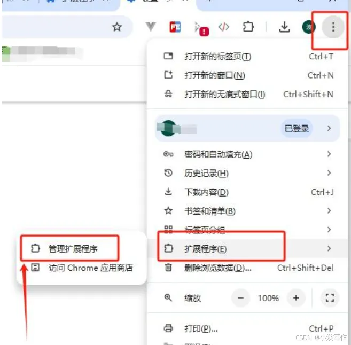Screen dimensions: 351x345
Task: Click the code brackets extension icon
Action: click(224, 27)
